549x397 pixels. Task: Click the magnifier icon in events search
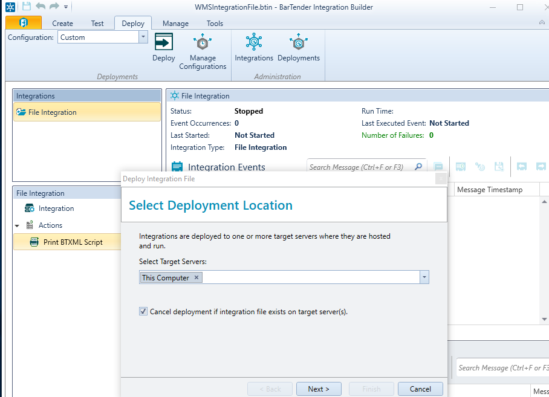coord(418,167)
